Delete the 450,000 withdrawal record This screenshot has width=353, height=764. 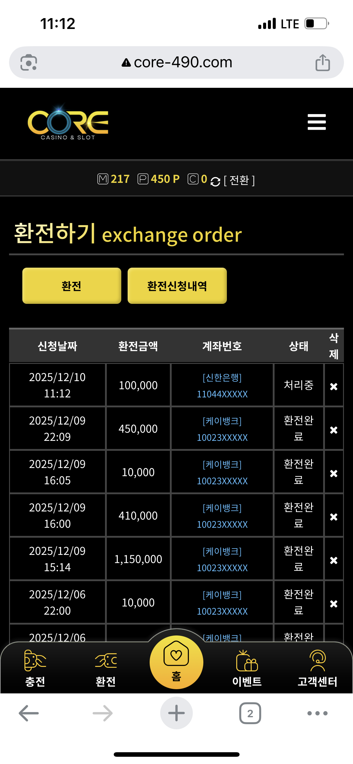[x=334, y=430]
